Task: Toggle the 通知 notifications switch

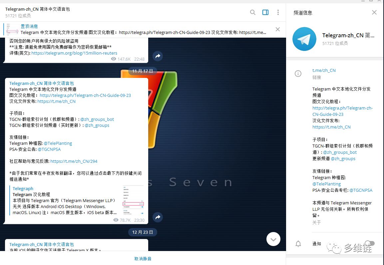Action: (370, 243)
